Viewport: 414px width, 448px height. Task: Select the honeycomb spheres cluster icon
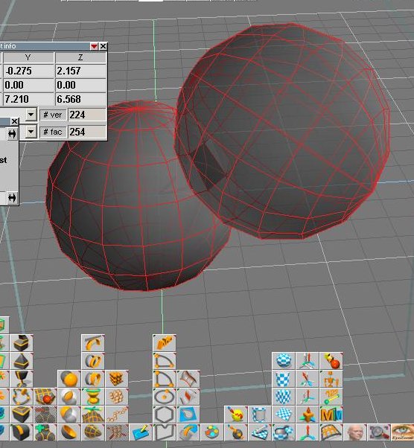(117, 397)
